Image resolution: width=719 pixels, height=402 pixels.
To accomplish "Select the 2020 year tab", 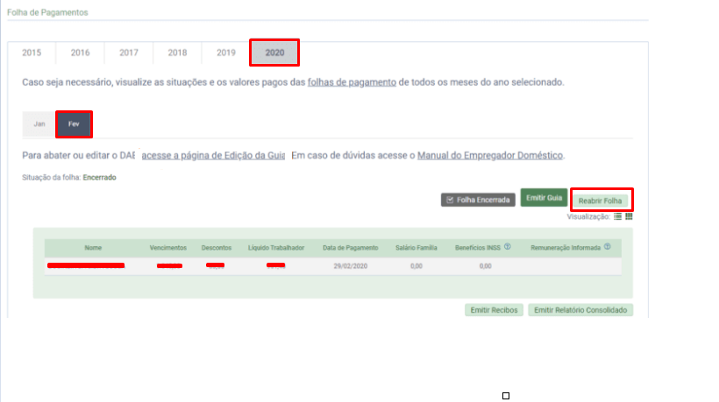I will tap(274, 53).
